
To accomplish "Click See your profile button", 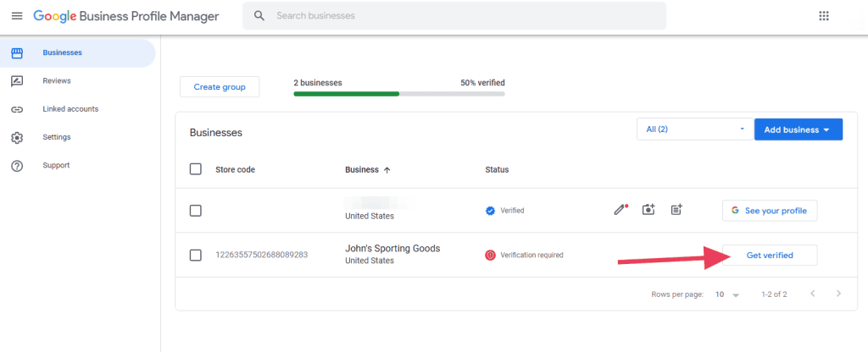I will tap(770, 211).
